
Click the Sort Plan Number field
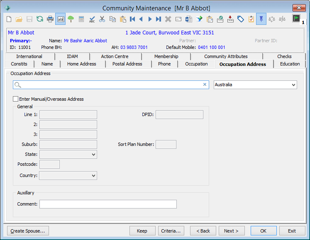click(x=166, y=144)
